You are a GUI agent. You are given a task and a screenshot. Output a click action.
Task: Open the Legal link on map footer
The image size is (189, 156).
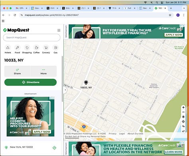pos(122,134)
